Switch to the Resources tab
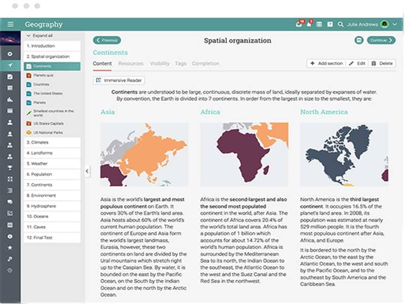The width and height of the screenshot is (405, 304). [131, 64]
